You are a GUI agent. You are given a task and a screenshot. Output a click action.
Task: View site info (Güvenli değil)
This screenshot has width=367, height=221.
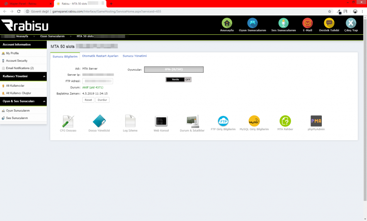click(37, 11)
